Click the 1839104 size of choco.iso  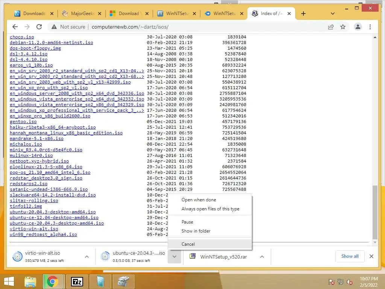(x=237, y=37)
